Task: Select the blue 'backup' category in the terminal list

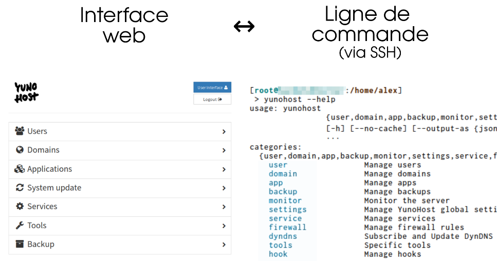Action: 283,192
